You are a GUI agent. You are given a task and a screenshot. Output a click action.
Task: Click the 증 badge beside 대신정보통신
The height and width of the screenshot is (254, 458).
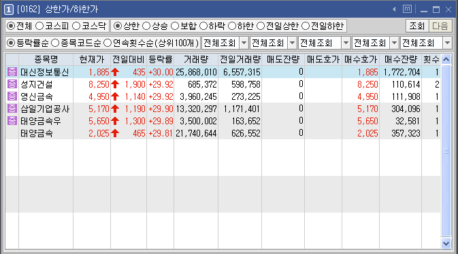(x=12, y=72)
